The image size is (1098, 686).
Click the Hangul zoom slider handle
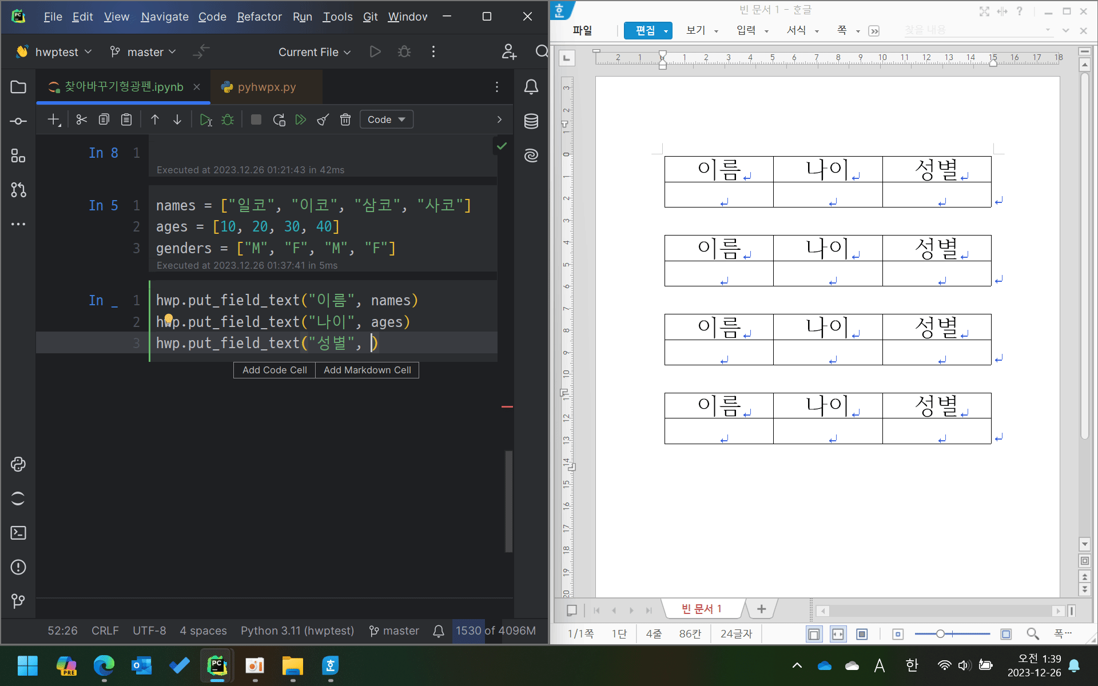click(x=940, y=634)
